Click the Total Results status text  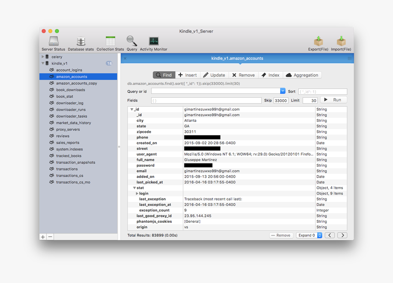pos(152,235)
